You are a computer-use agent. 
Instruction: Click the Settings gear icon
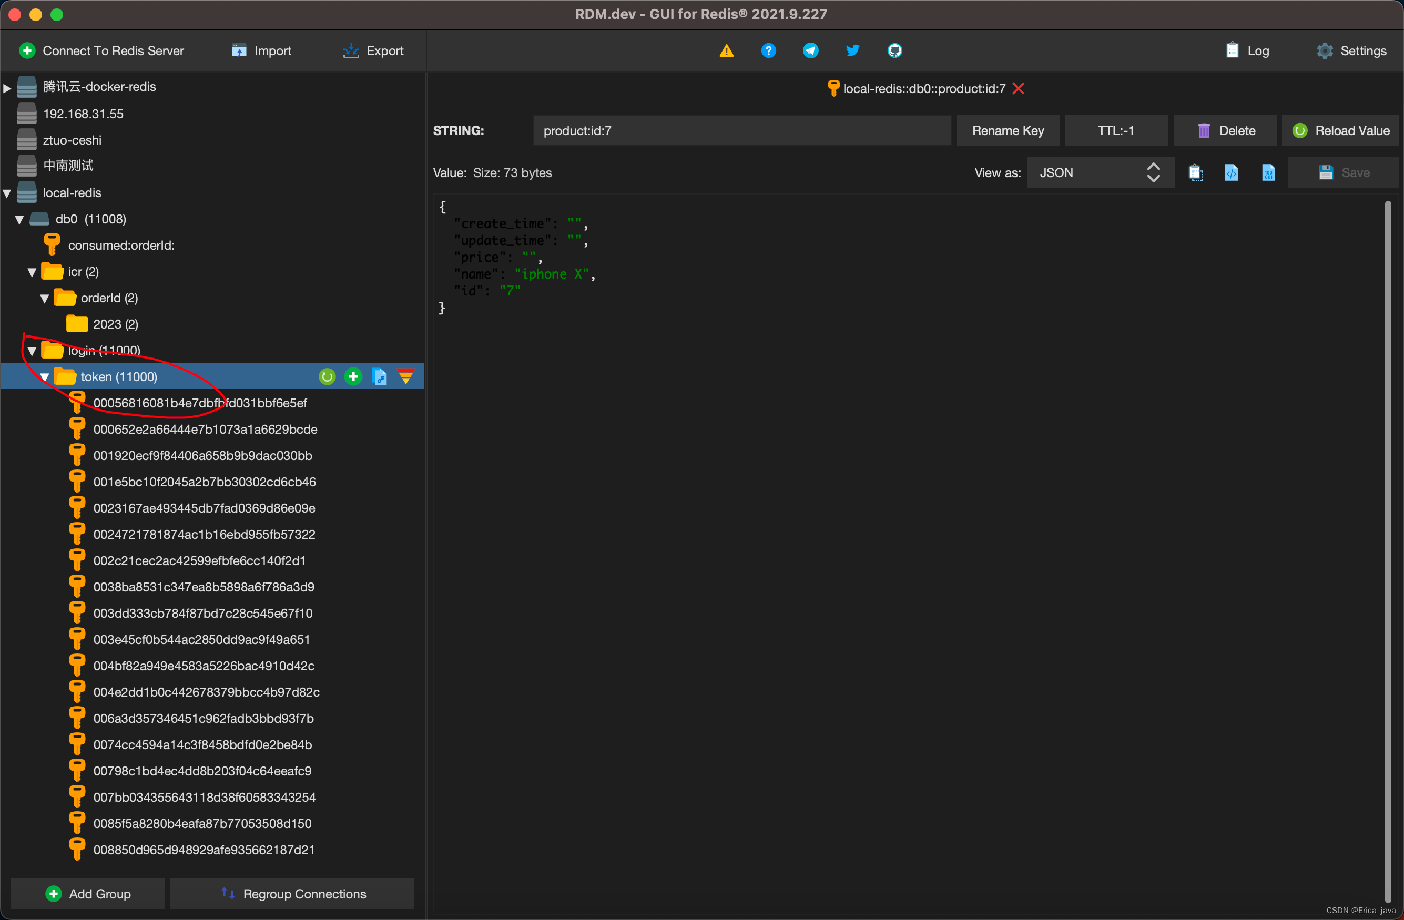[x=1325, y=50]
